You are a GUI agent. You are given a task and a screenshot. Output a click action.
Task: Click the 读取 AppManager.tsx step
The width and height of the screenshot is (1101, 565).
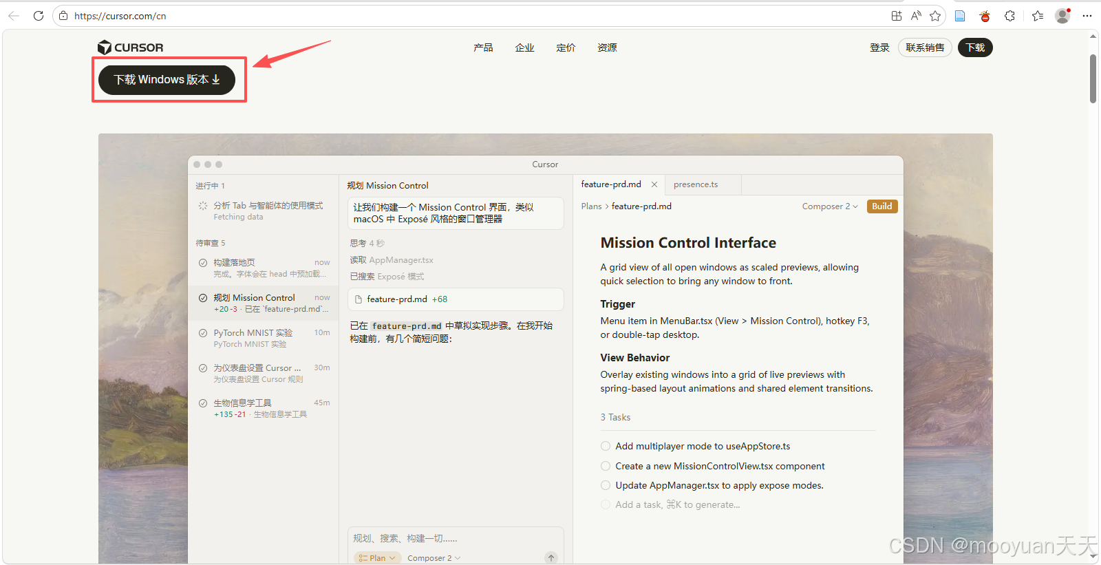point(392,260)
